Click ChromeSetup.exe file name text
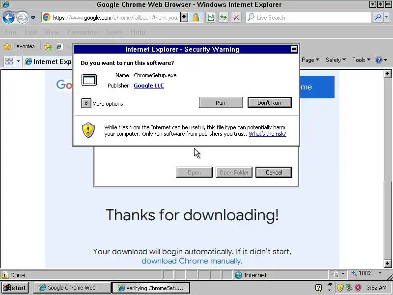 click(x=155, y=75)
